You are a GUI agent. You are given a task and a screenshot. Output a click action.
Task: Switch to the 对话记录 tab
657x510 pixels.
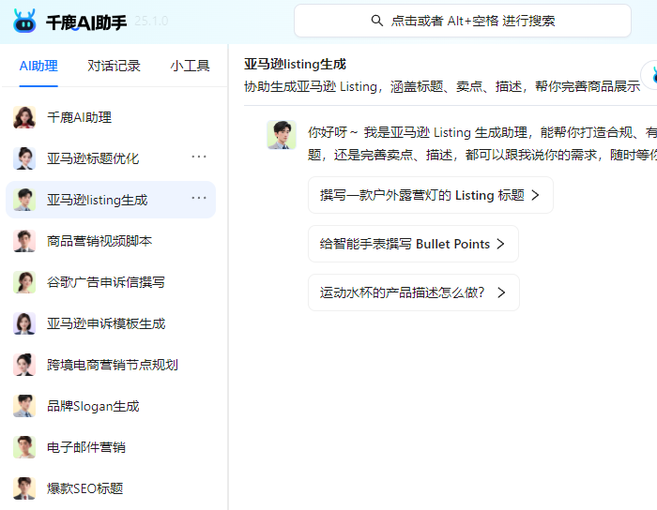pyautogui.click(x=114, y=66)
